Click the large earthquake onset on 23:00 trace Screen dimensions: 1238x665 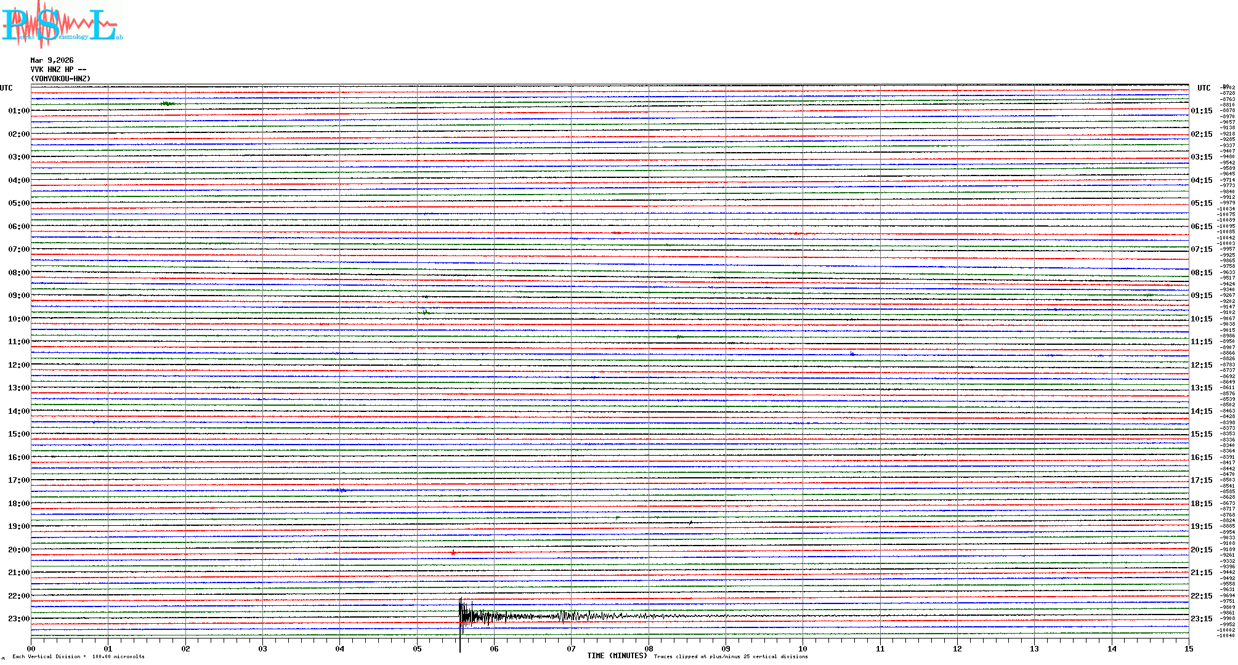(x=461, y=616)
